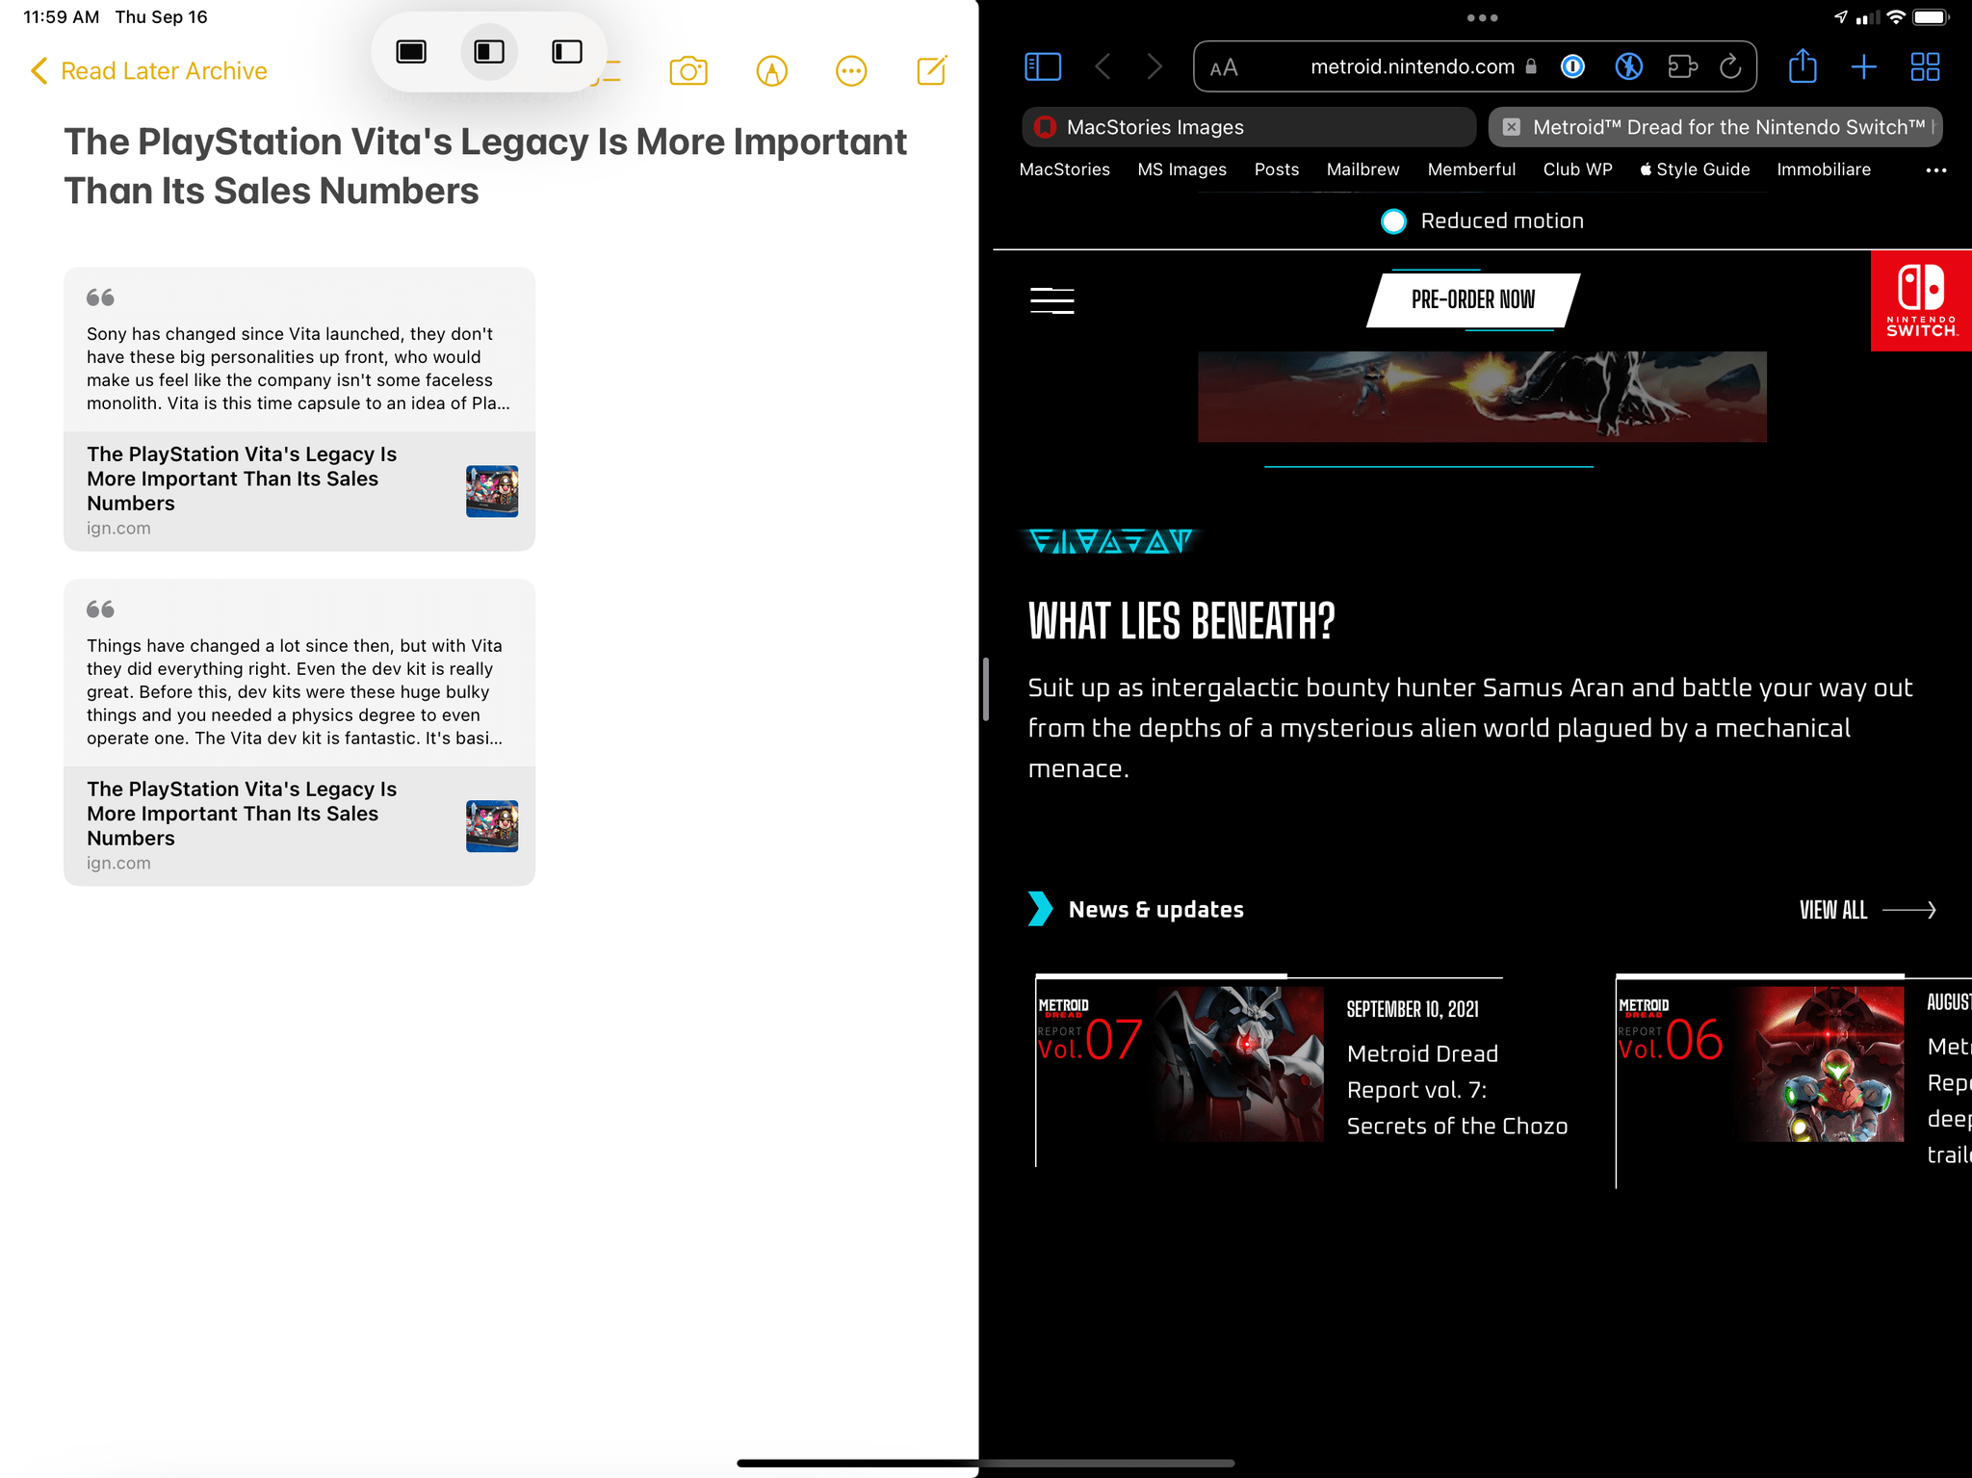Open the Safari extensions puzzle icon

tap(1682, 66)
